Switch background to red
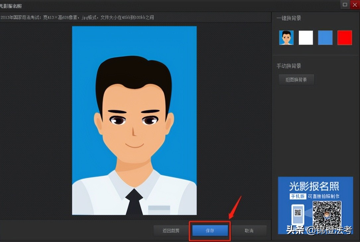Viewport: 360px width, 242px height. 345,37
